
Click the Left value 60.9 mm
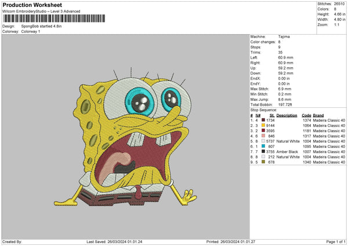(285, 57)
